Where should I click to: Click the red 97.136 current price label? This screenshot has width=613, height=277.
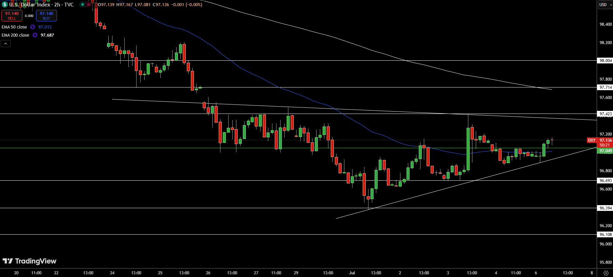tap(606, 140)
